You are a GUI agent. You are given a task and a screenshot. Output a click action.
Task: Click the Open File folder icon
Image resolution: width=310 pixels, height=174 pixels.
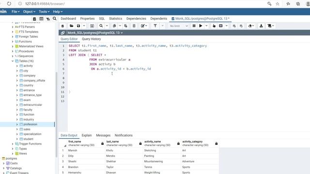(71, 26)
